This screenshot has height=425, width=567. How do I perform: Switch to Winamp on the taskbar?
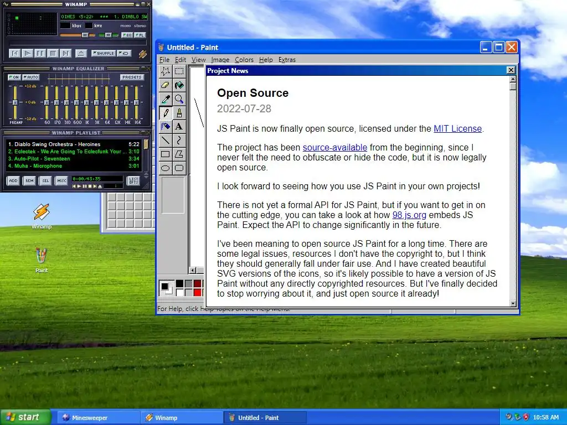point(182,417)
